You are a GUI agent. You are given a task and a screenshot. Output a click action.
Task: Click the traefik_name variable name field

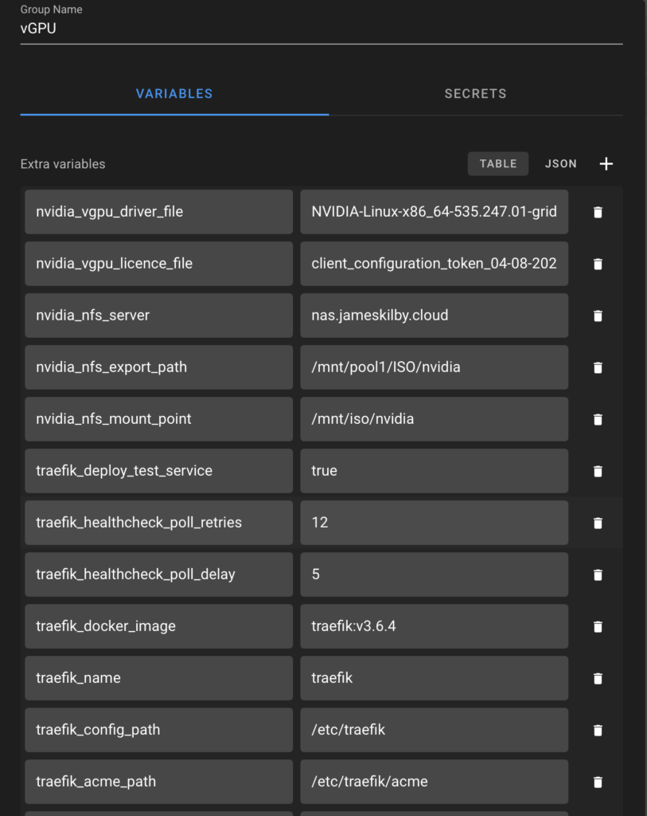coord(158,678)
